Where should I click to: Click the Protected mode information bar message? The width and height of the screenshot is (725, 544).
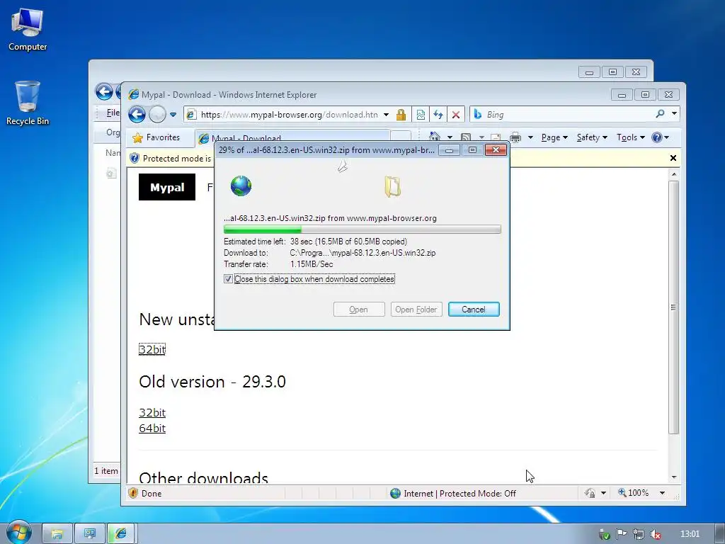coord(176,158)
